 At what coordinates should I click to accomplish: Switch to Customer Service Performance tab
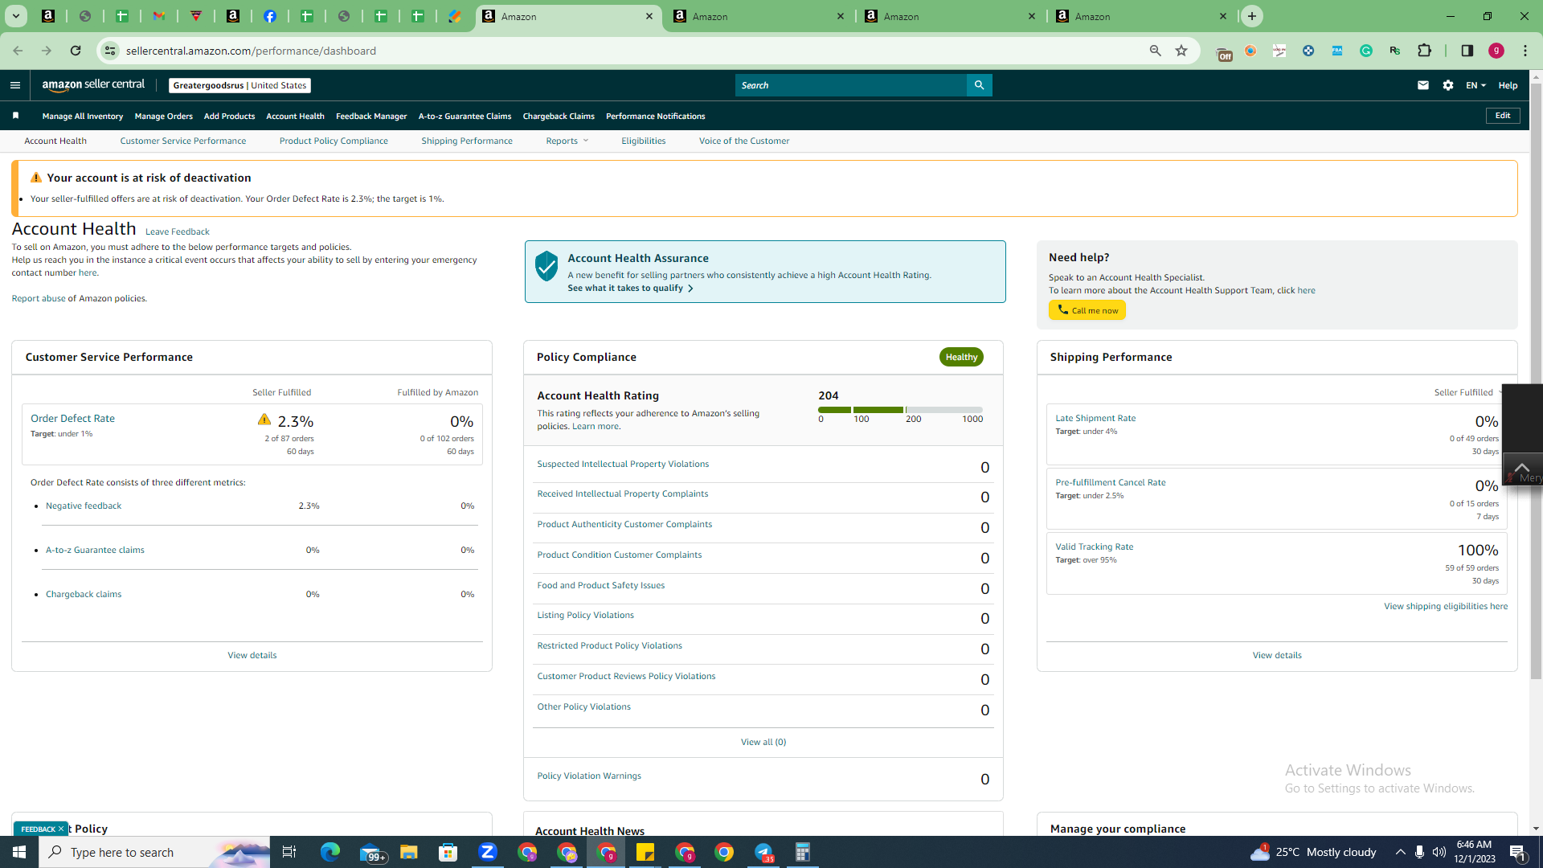coord(183,141)
